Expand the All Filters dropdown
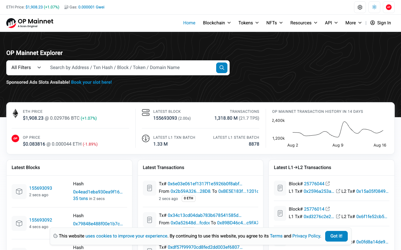Image resolution: width=401 pixels, height=250 pixels. click(26, 67)
